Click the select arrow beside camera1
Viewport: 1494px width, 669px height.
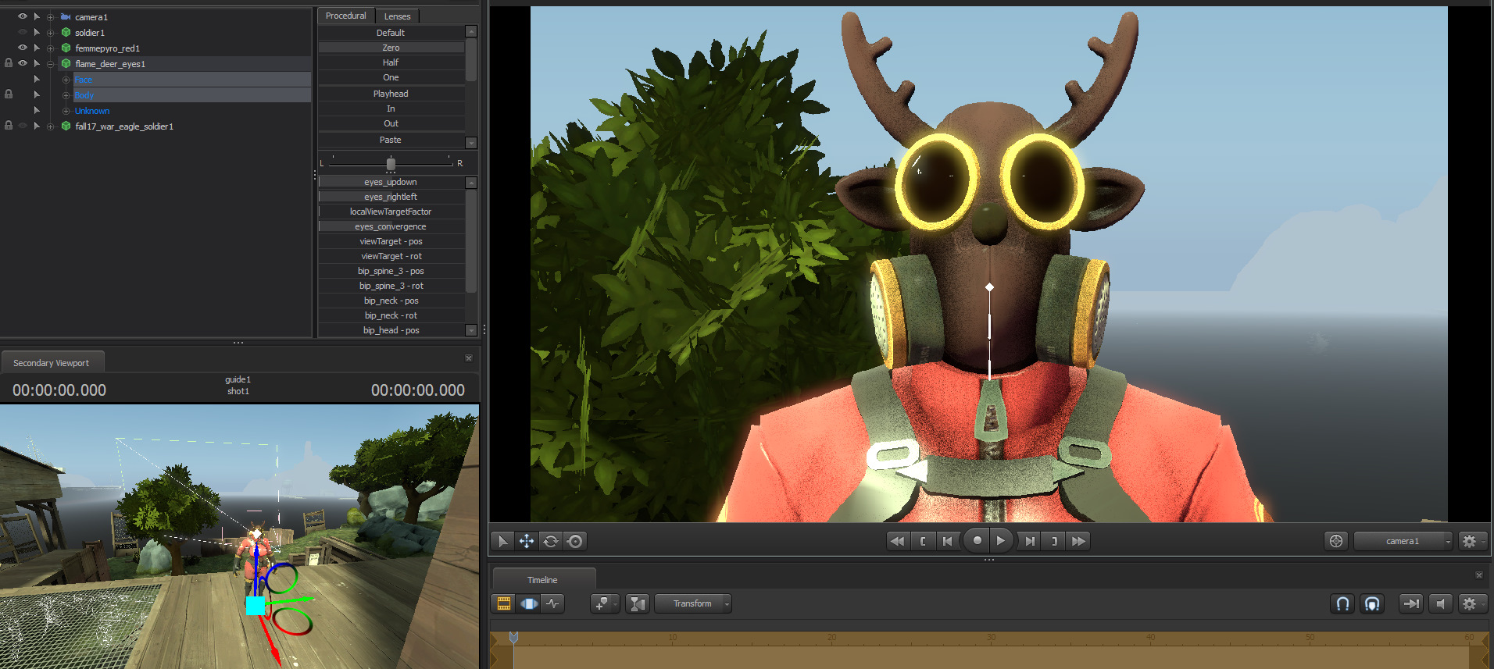pos(37,16)
